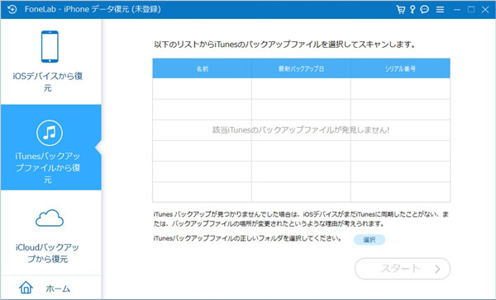Screen dimensions: 496x300
Task: Close the FoneLab window
Action: tap(485, 10)
